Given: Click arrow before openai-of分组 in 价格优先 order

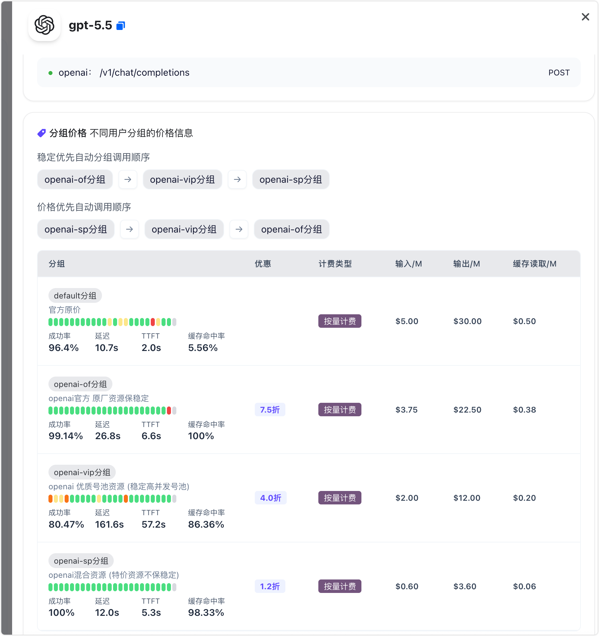Looking at the screenshot, I should (239, 229).
